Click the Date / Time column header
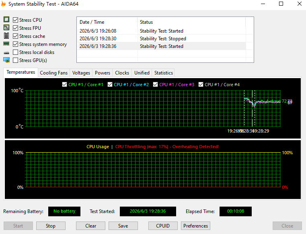Image resolution: width=306 pixels, height=234 pixels. click(107, 22)
